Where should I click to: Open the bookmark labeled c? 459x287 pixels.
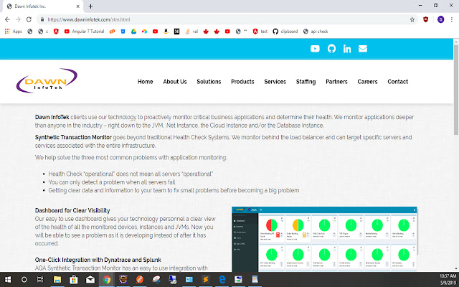coord(43,32)
